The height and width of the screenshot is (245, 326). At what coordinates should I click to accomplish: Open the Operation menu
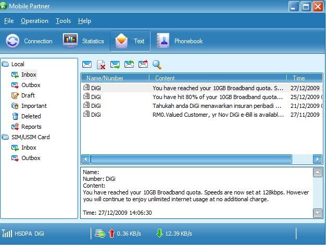(x=34, y=21)
